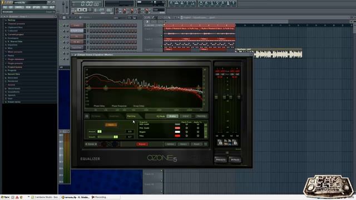Open the Start (Пуск) menu on the taskbar
This screenshot has width=356, height=200.
(x=5, y=197)
